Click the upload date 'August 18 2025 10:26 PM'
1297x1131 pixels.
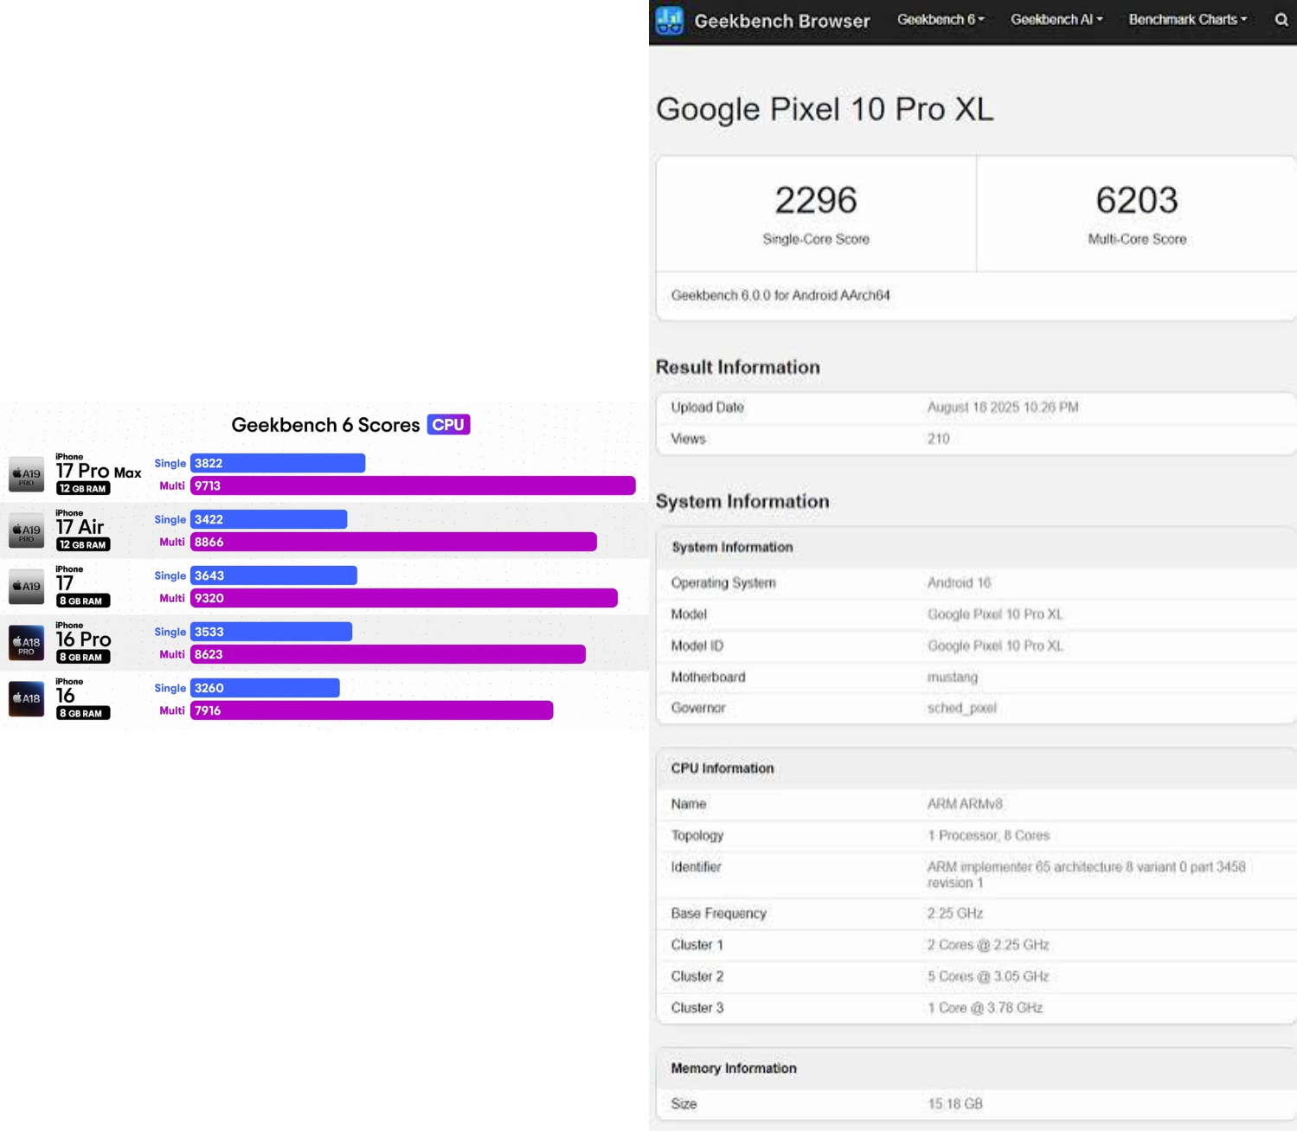[1003, 408]
